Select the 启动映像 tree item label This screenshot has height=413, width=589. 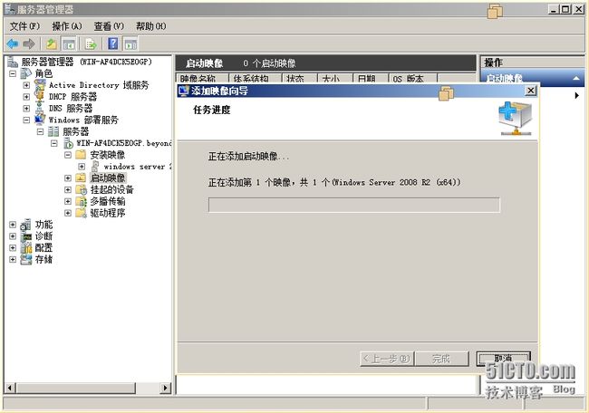pyautogui.click(x=108, y=178)
